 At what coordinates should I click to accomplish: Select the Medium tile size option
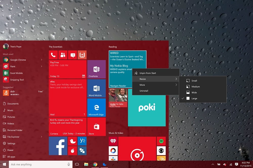pyautogui.click(x=203, y=87)
